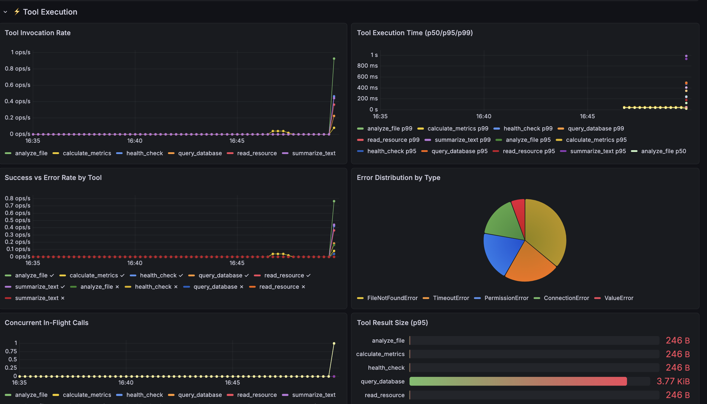Click the lightning bolt Tool Execution icon

17,12
